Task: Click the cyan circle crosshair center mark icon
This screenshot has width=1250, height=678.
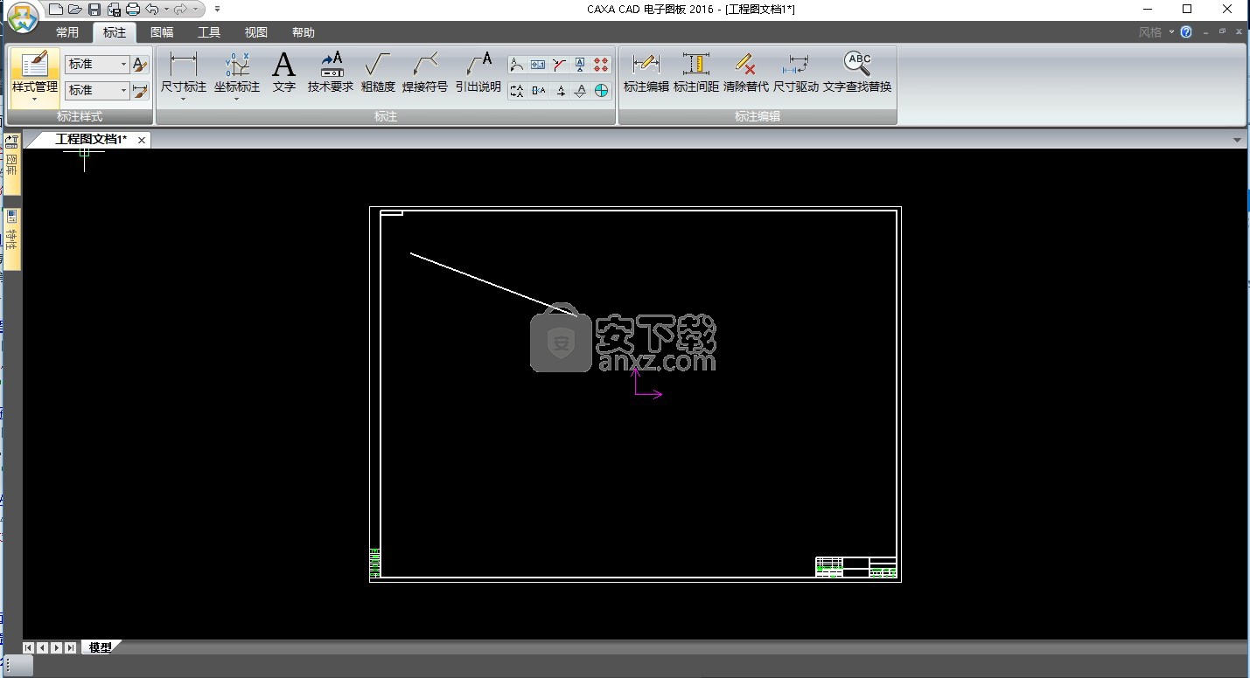Action: [601, 91]
